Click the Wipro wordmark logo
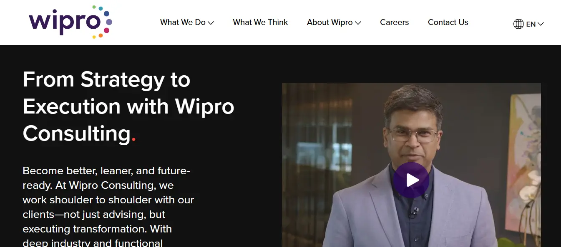561x247 pixels. (64, 22)
